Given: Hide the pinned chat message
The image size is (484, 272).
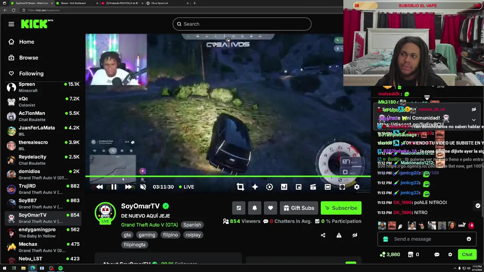Looking at the screenshot, I should 474,110.
